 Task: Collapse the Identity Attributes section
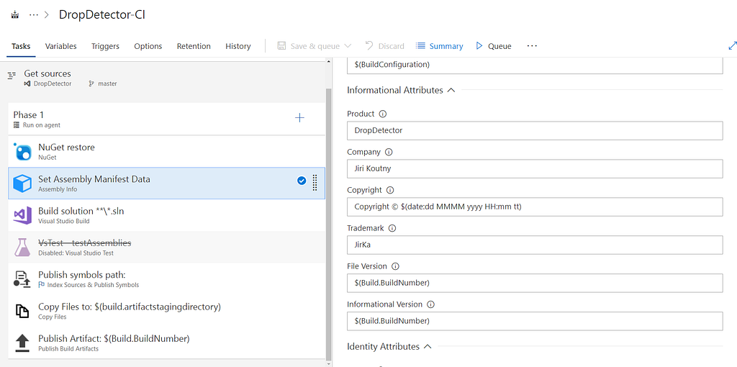point(389,346)
